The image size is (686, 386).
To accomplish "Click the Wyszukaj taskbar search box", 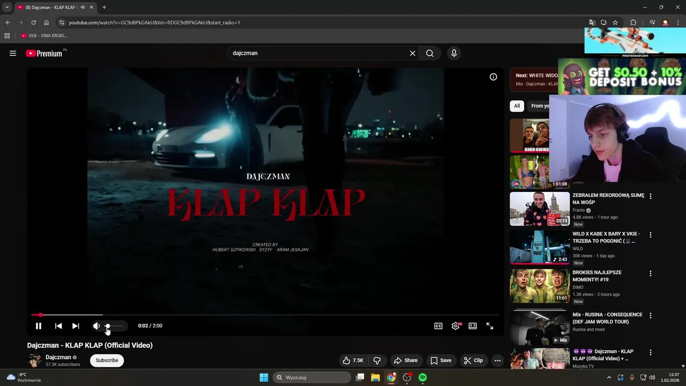I will click(x=312, y=377).
